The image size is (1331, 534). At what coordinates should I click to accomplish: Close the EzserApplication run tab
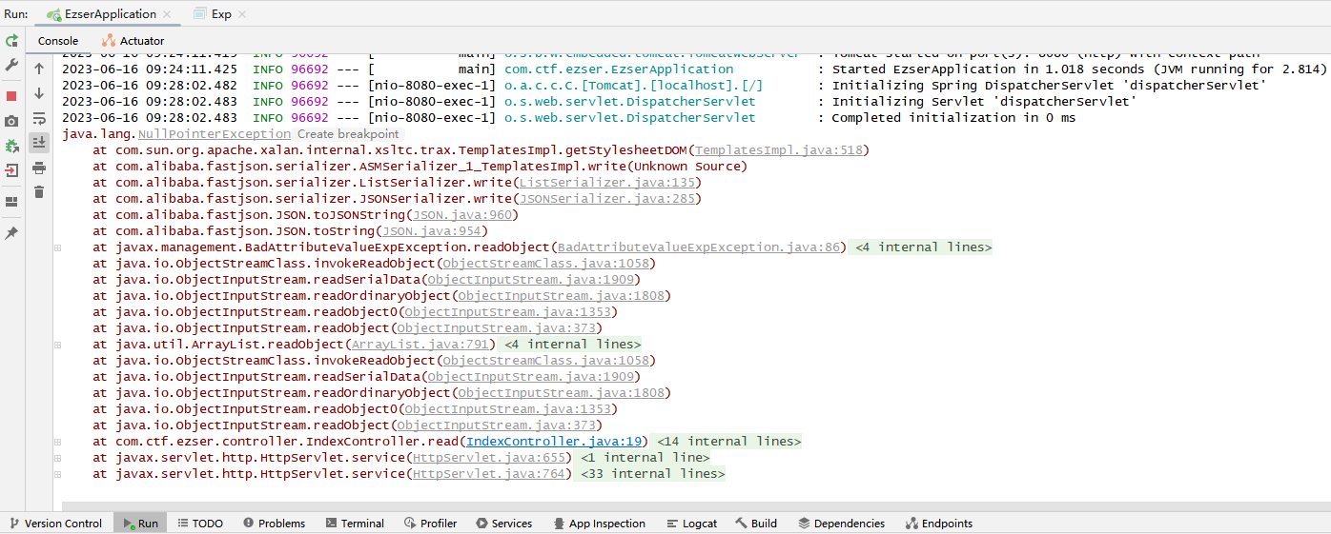169,14
